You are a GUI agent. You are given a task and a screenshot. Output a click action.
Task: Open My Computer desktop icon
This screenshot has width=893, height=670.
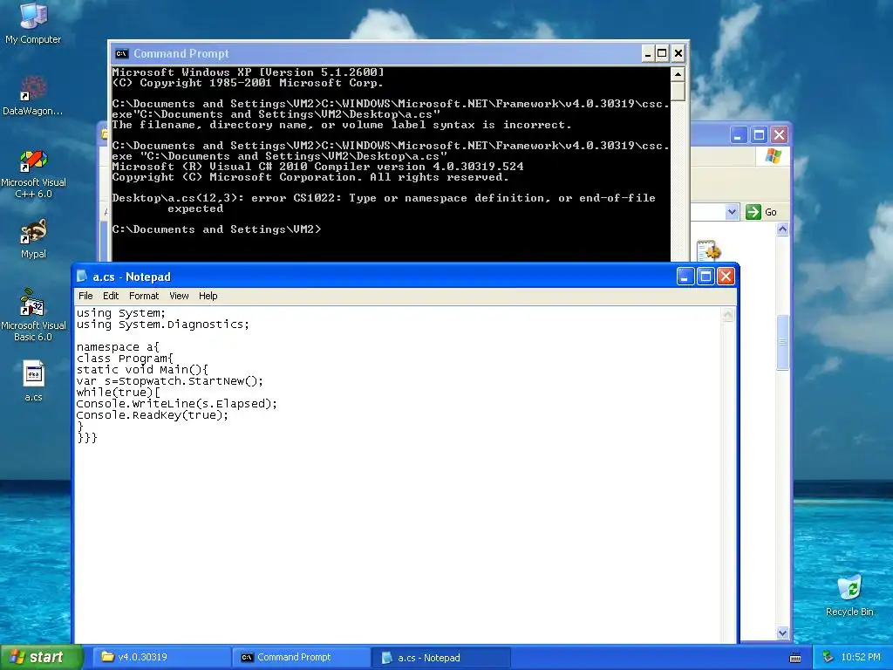(33, 23)
